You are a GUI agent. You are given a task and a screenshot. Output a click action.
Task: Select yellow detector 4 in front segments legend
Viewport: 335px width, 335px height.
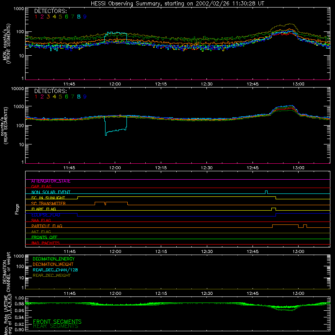pos(54,17)
